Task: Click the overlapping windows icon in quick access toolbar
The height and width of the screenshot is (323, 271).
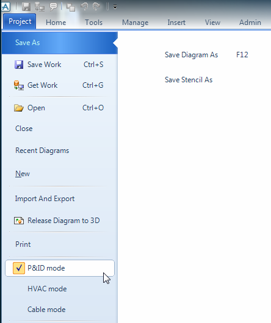Action: (x=71, y=7)
